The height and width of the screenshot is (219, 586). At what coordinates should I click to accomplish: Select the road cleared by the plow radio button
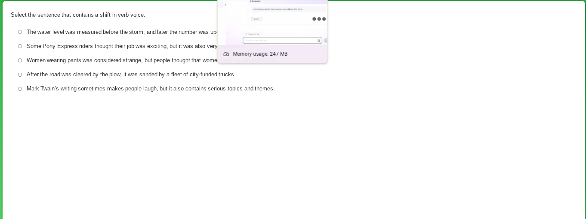tap(20, 75)
